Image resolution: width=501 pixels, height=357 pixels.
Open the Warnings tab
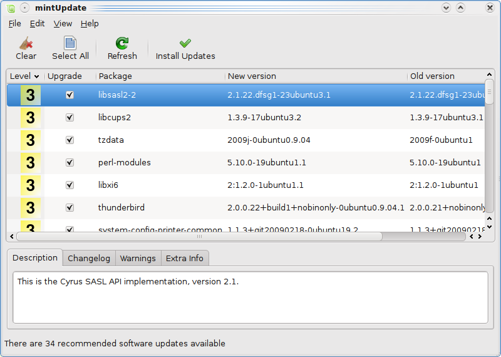click(138, 259)
